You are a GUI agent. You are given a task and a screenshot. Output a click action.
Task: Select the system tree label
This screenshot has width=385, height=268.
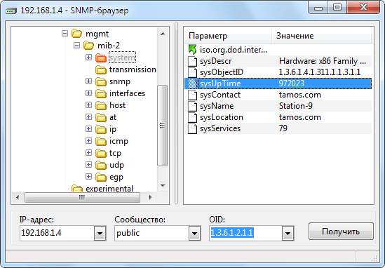tap(122, 58)
